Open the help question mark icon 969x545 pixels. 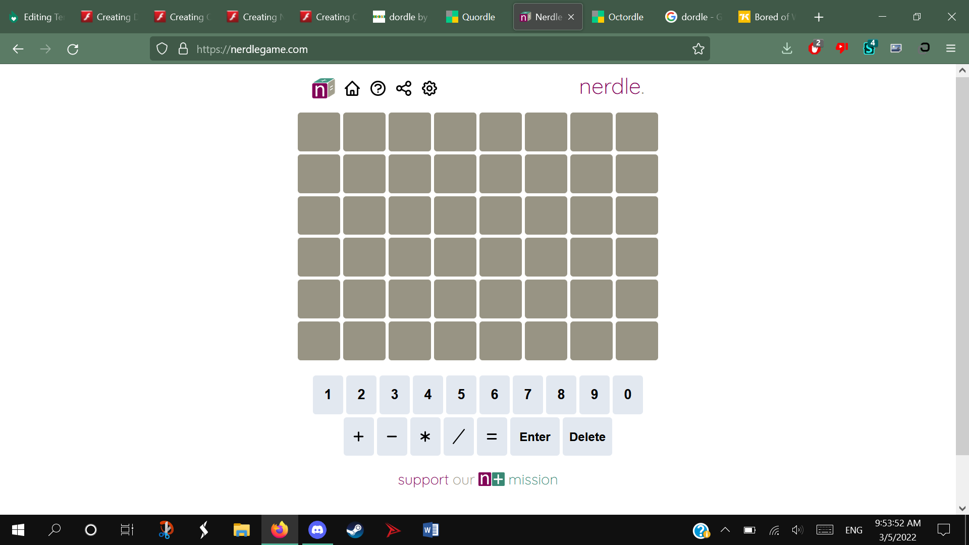(378, 88)
